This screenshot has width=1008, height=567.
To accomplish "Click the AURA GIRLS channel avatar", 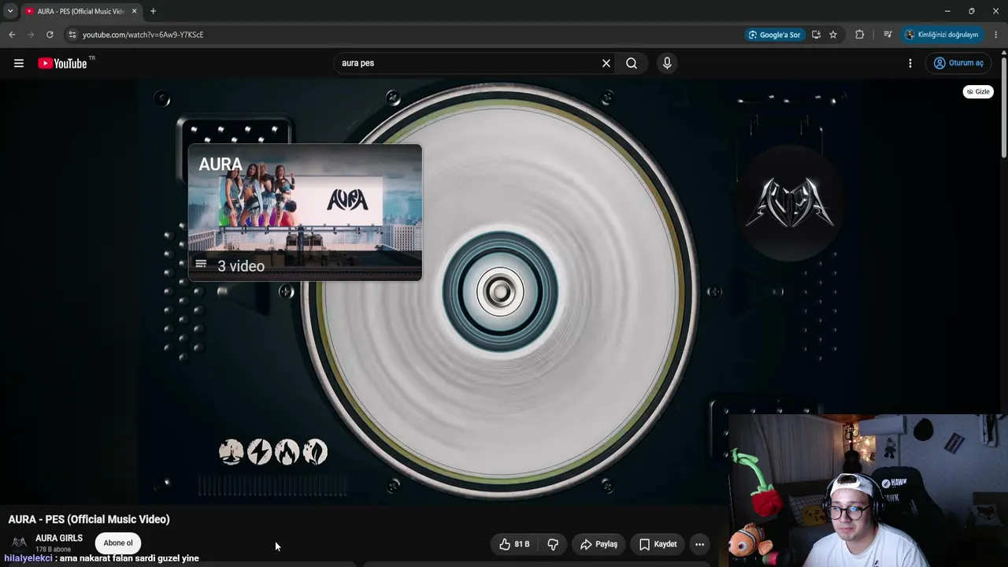I will pyautogui.click(x=19, y=543).
